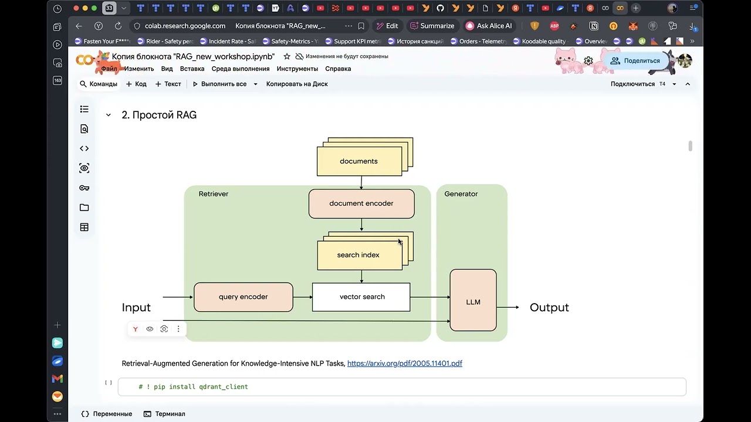The width and height of the screenshot is (751, 422).
Task: Open the Справка menu
Action: (x=338, y=69)
